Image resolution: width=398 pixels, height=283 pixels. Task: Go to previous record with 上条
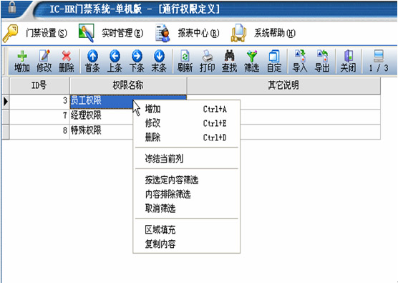click(115, 61)
